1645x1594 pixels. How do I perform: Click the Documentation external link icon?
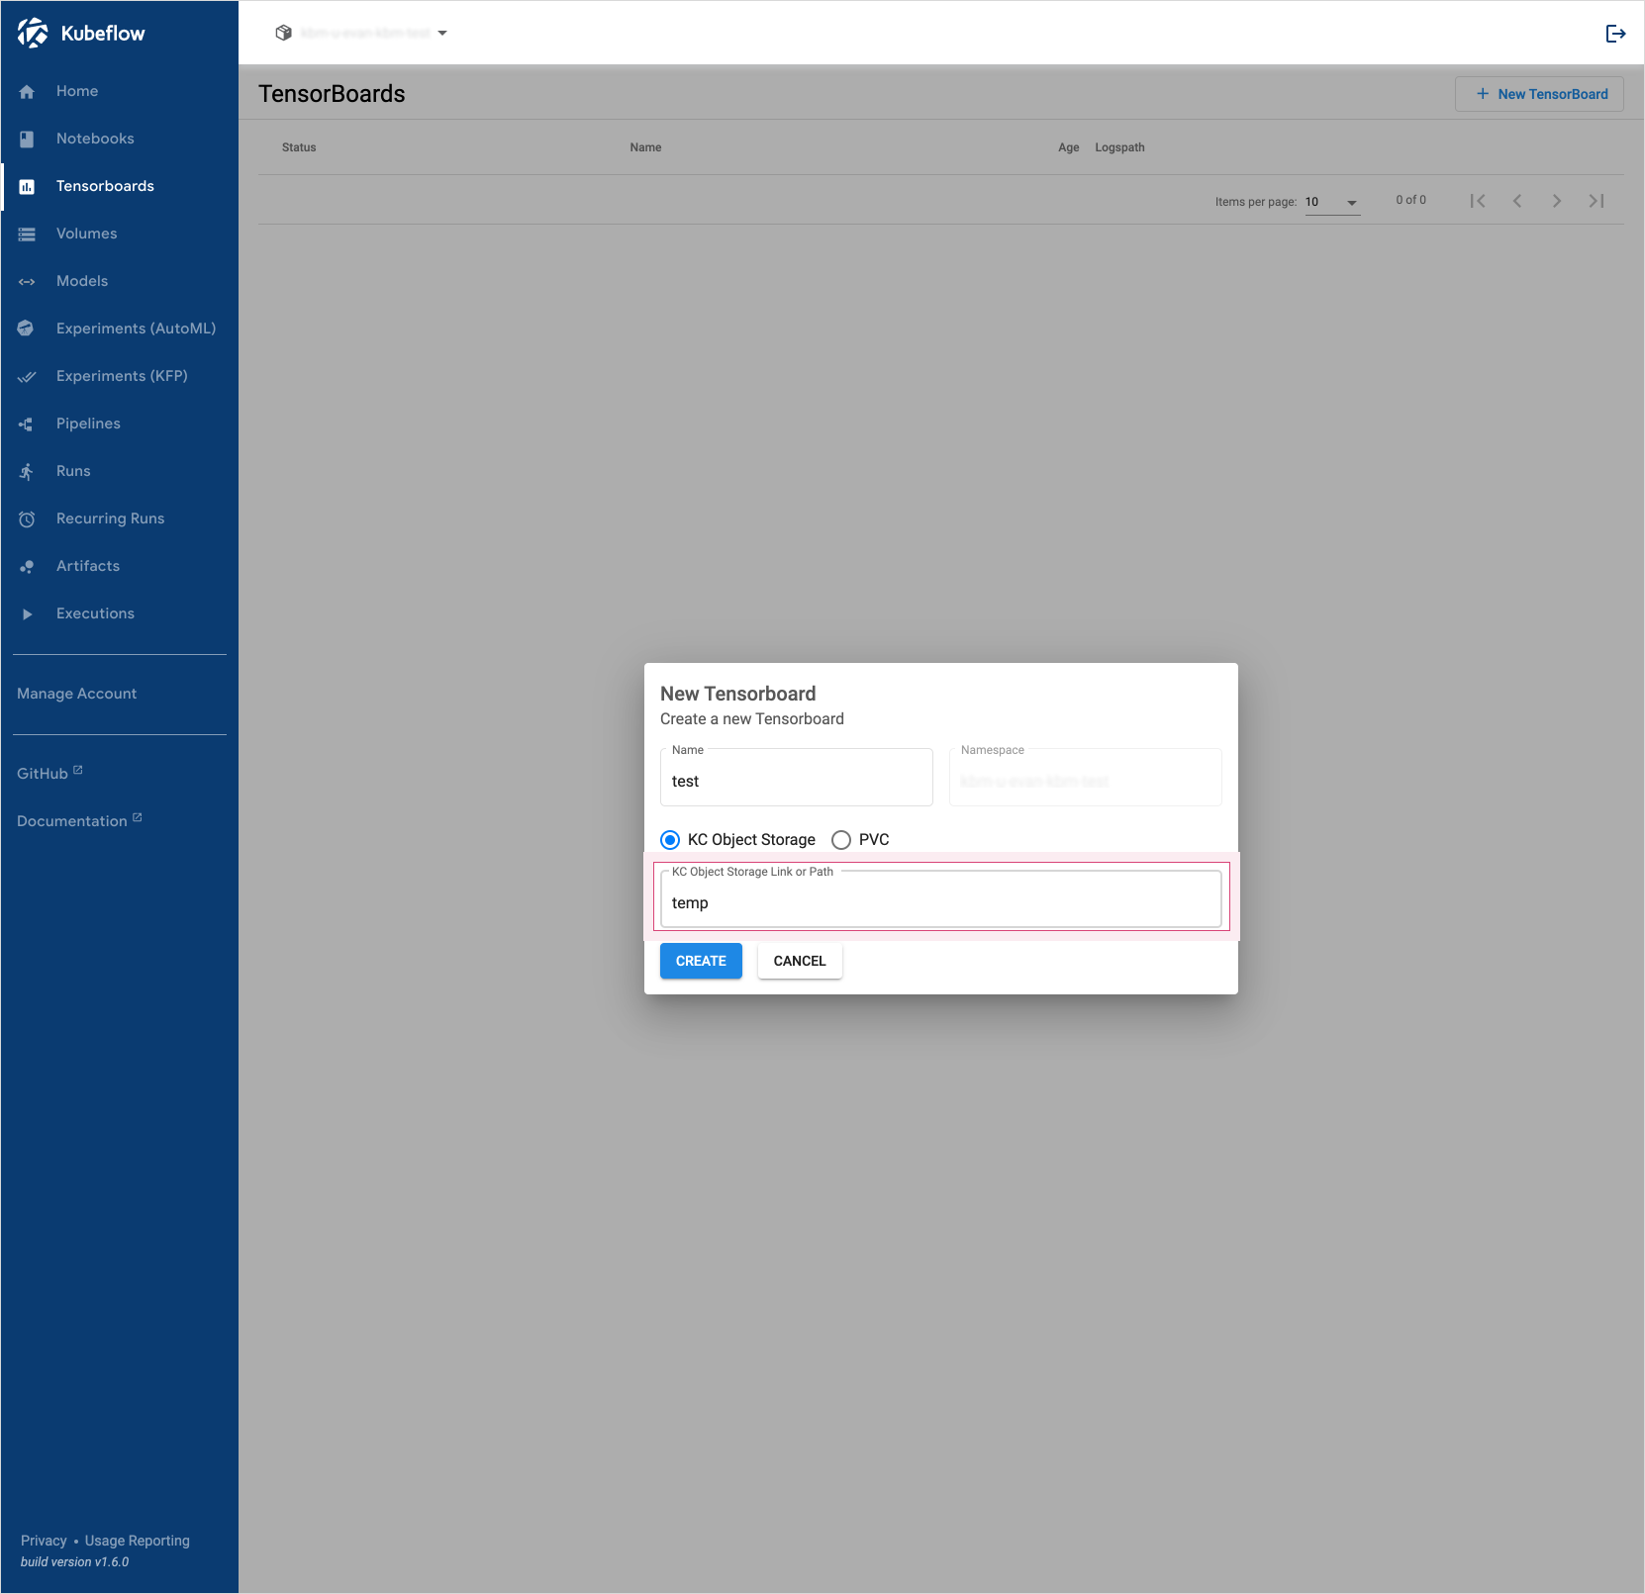(138, 817)
